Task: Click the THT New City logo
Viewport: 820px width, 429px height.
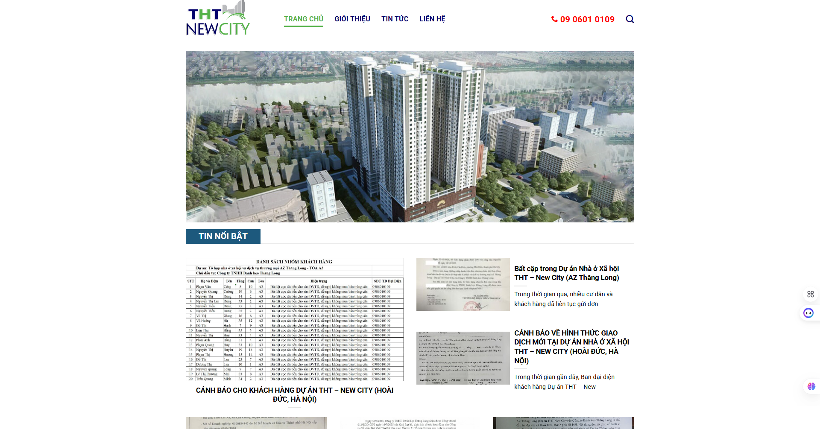Action: click(x=218, y=19)
